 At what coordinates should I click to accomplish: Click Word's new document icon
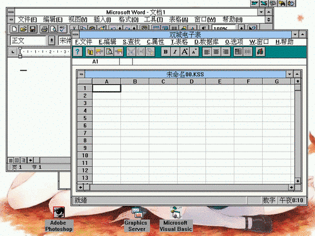click(14, 29)
